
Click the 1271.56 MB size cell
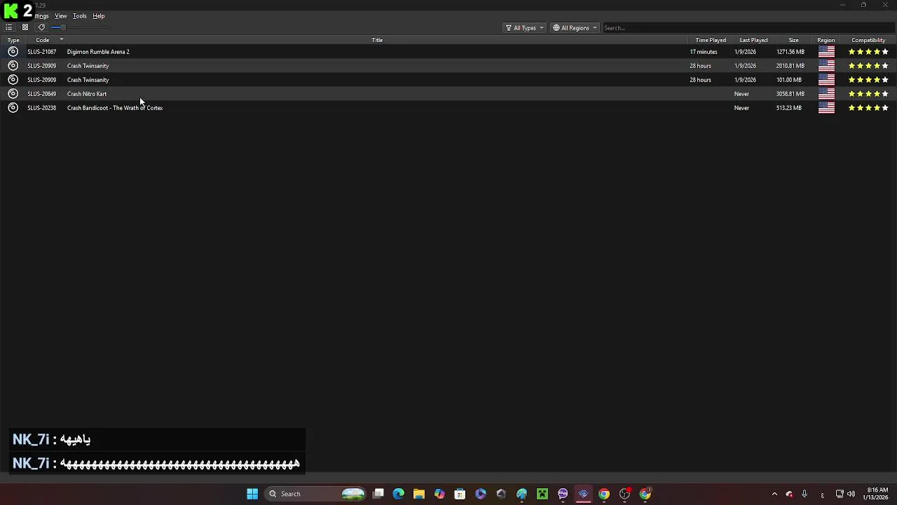point(790,52)
